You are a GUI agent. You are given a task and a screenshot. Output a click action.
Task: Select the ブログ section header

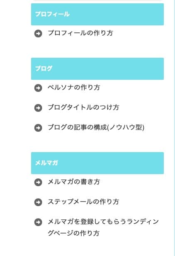click(44, 69)
